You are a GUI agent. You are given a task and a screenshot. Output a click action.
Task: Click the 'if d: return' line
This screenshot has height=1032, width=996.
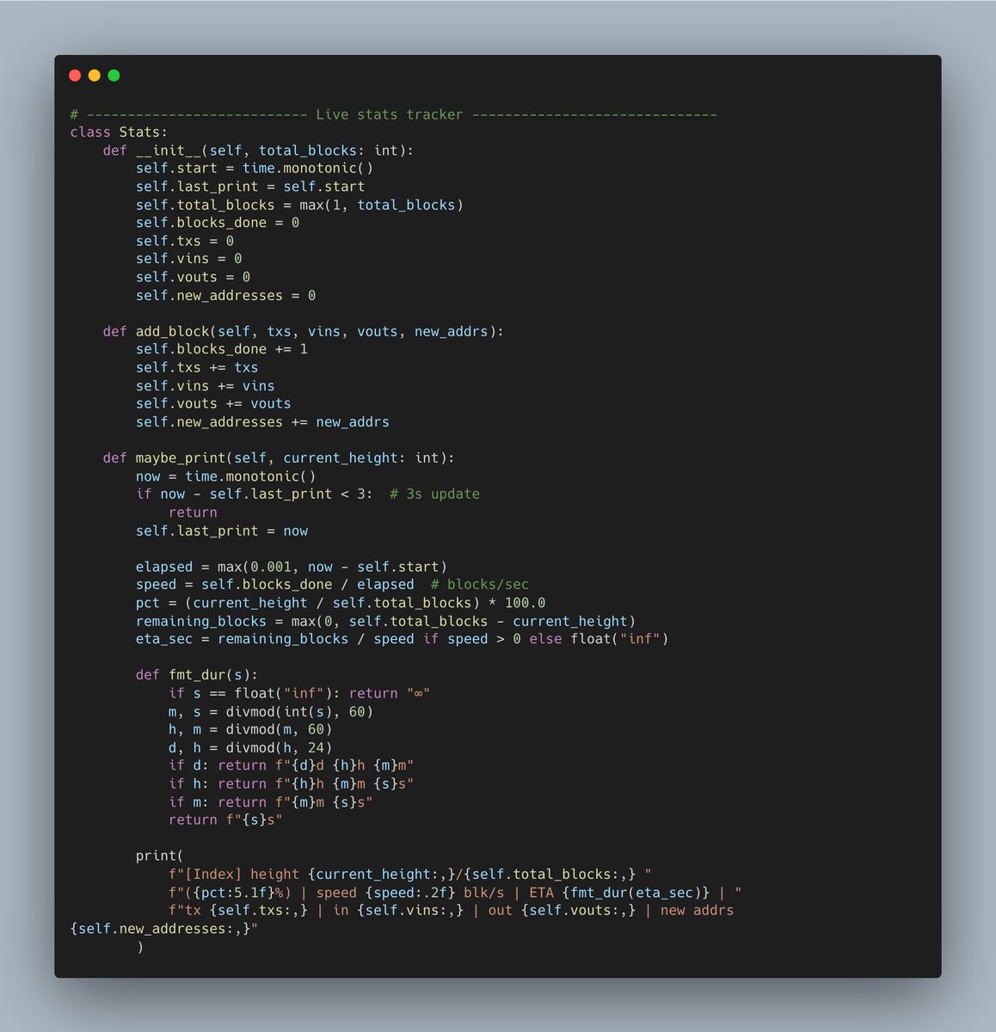click(x=292, y=765)
